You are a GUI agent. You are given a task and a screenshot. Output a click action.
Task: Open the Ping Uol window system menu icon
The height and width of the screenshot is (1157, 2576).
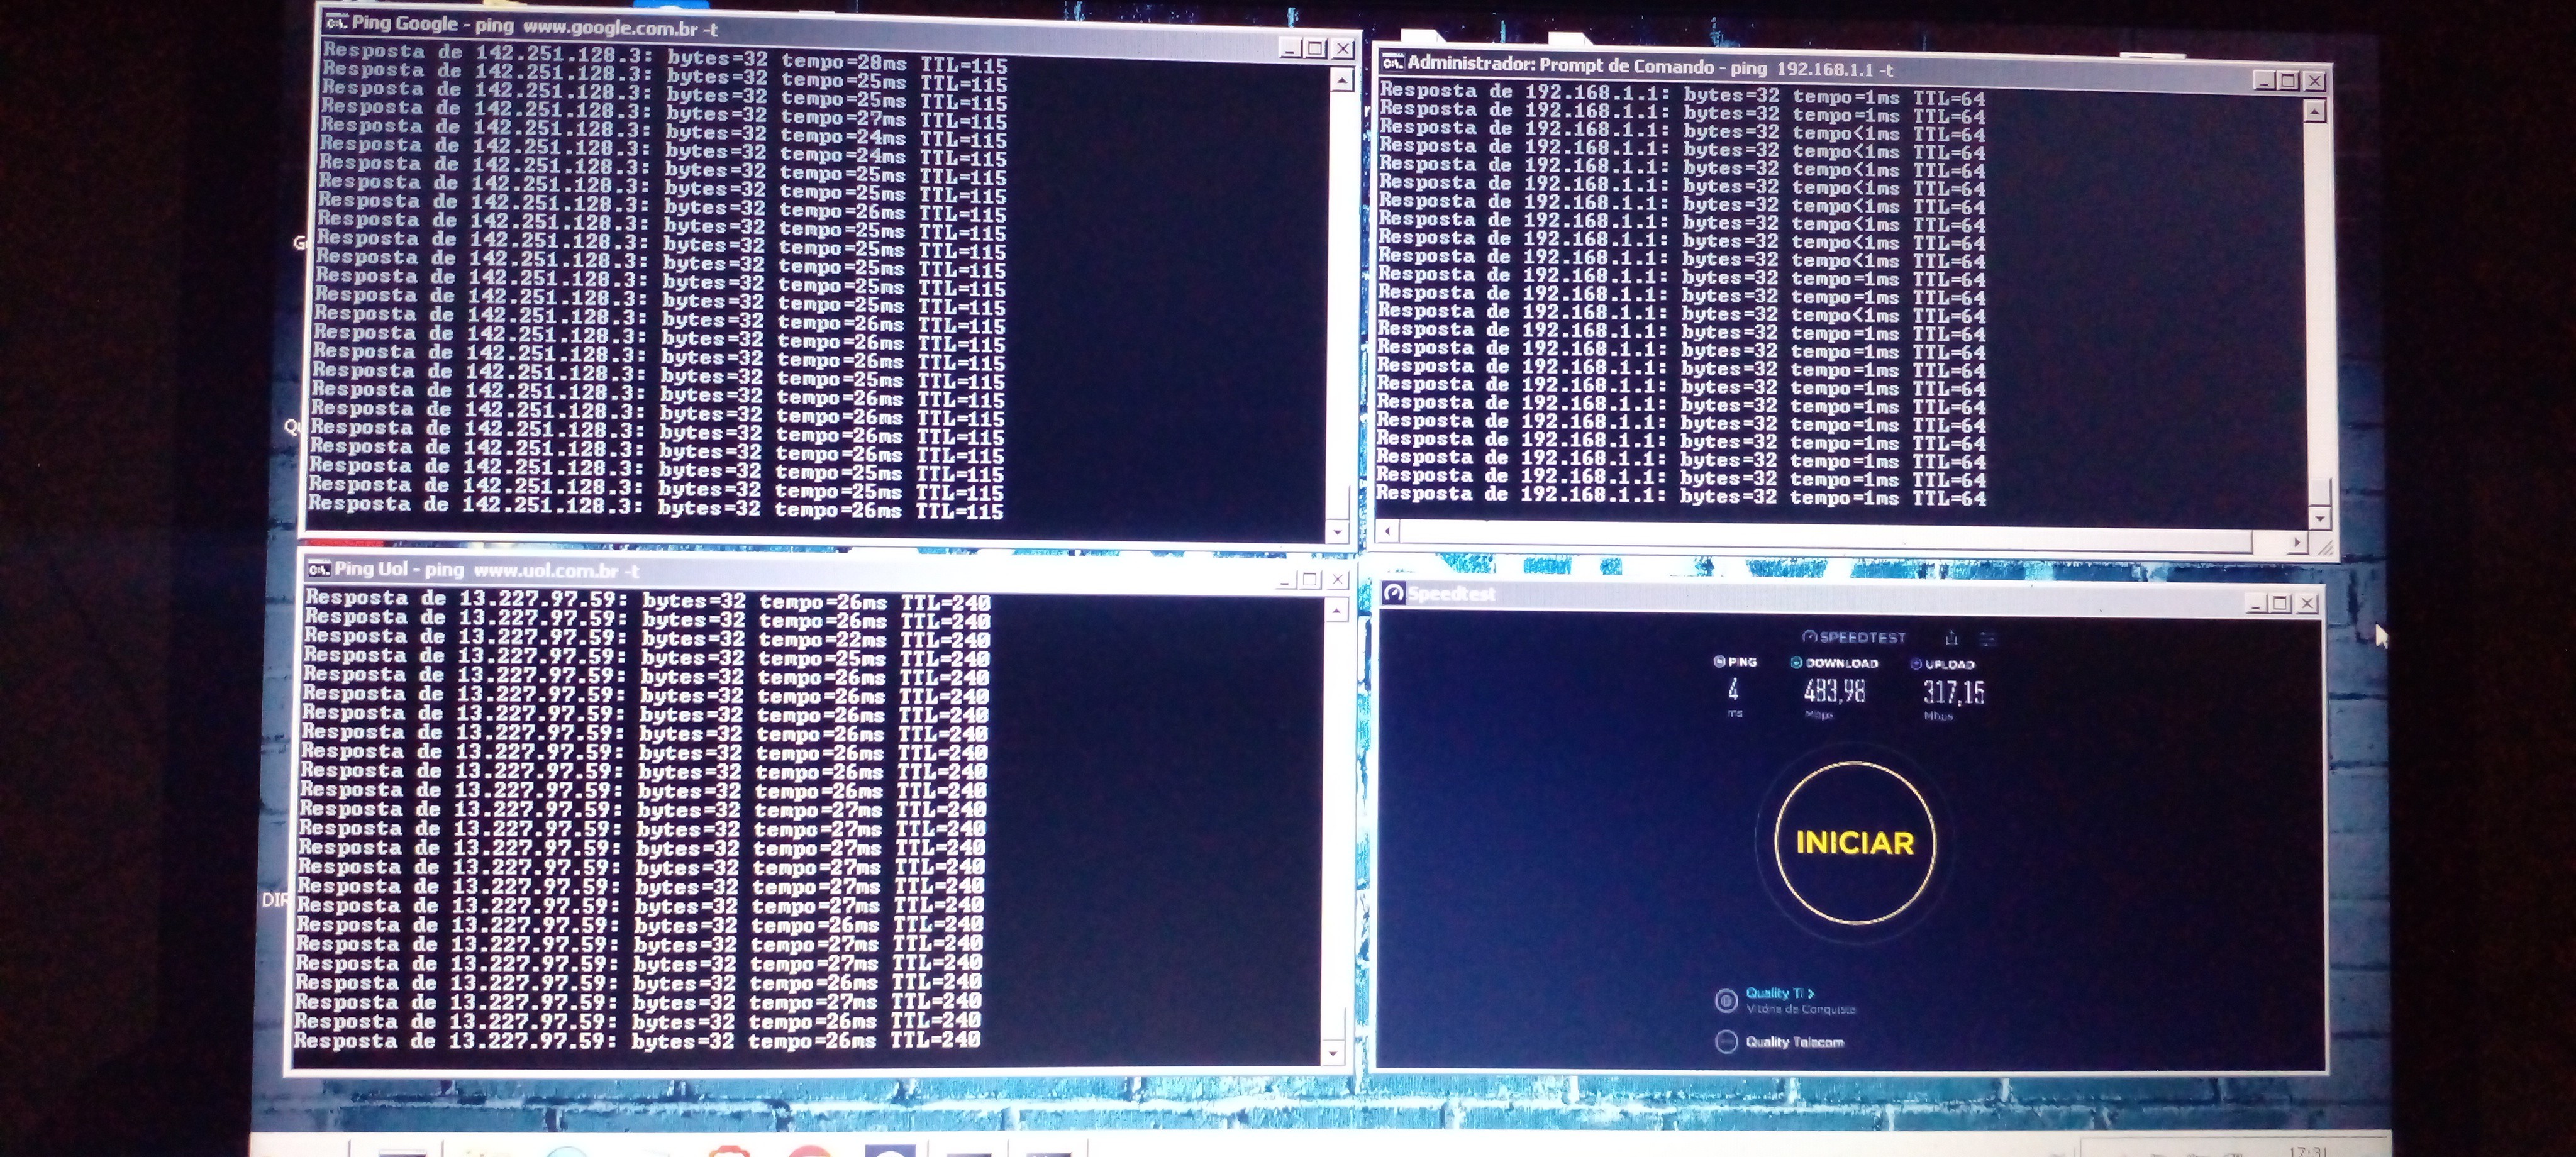tap(319, 569)
